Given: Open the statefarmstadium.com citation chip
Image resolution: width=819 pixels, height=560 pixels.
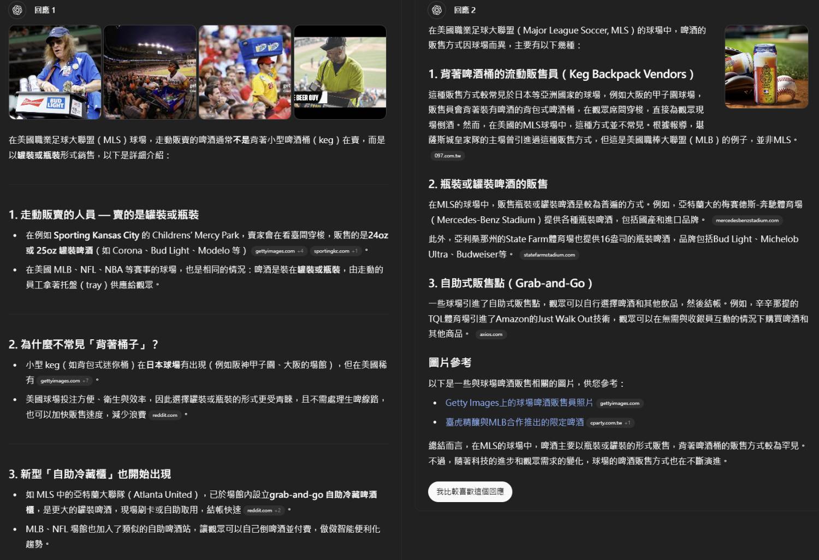Looking at the screenshot, I should point(549,255).
